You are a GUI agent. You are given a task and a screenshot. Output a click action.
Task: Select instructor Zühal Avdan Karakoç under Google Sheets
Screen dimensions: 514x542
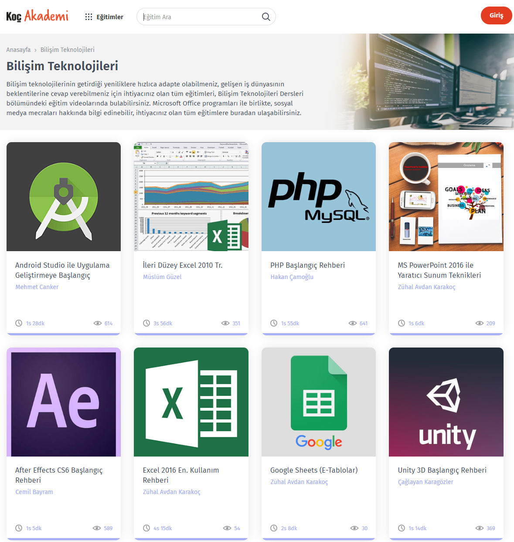click(x=299, y=482)
